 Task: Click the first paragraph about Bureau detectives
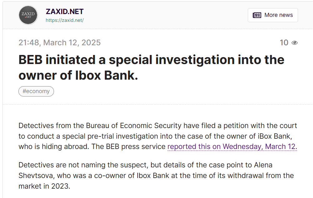158,136
